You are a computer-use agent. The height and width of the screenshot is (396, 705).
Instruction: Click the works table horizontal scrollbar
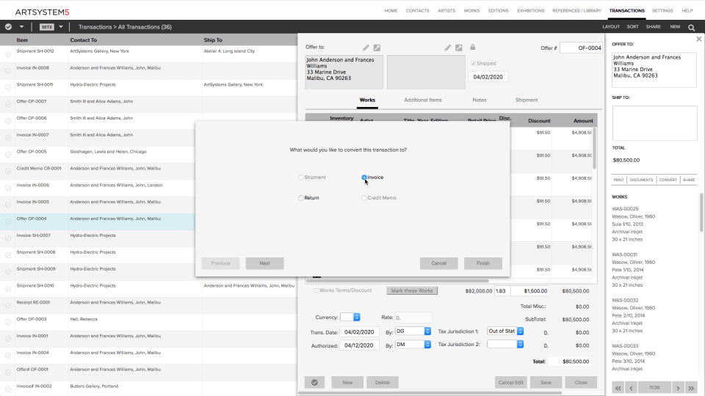(397, 281)
